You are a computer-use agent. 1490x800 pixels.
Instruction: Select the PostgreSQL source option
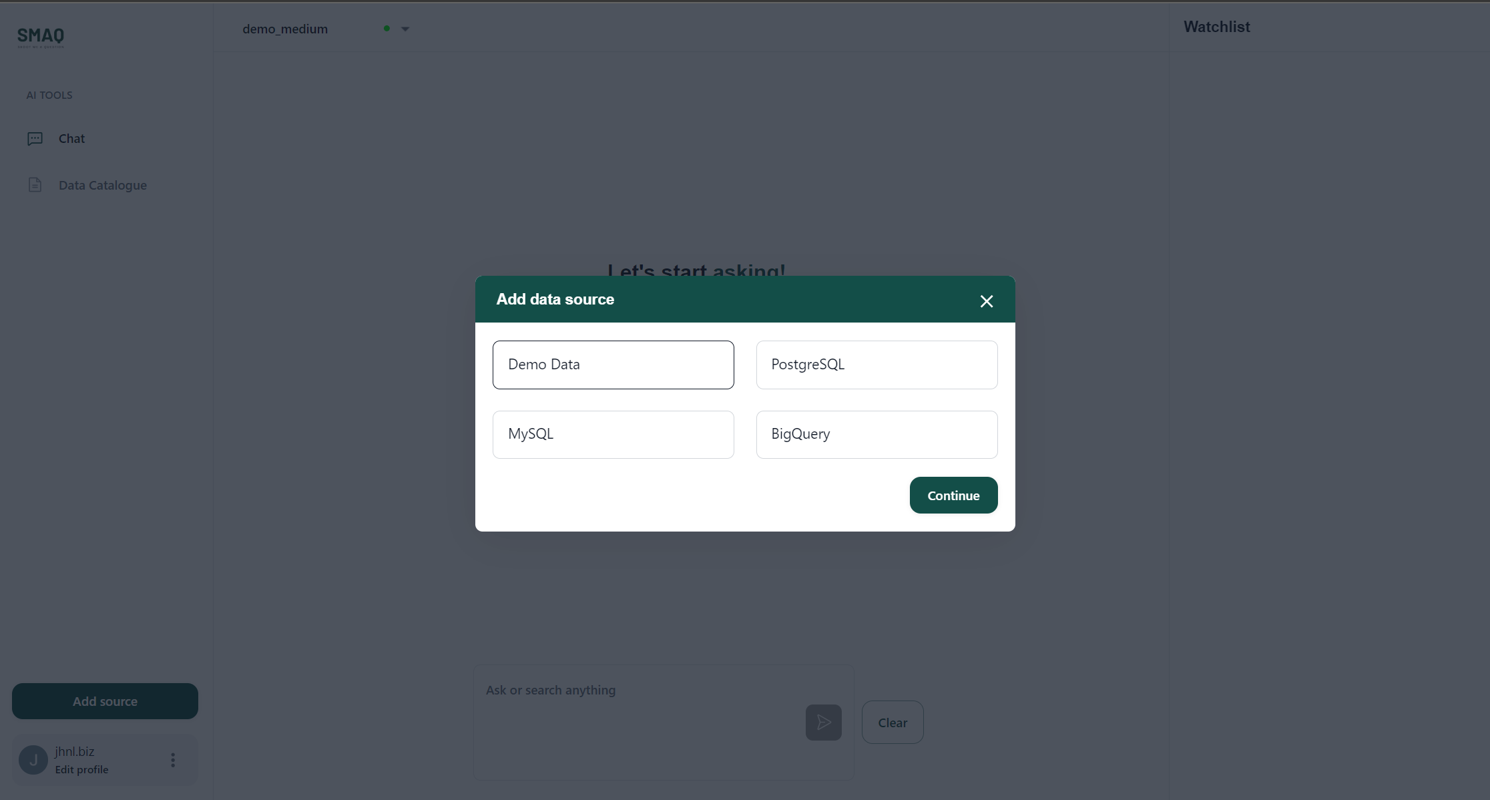877,365
